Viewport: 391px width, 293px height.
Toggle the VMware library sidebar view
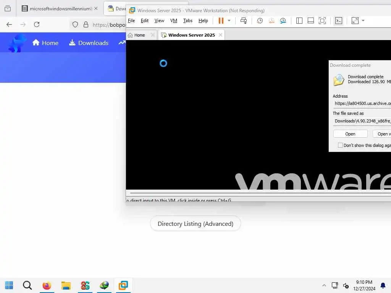tap(299, 21)
